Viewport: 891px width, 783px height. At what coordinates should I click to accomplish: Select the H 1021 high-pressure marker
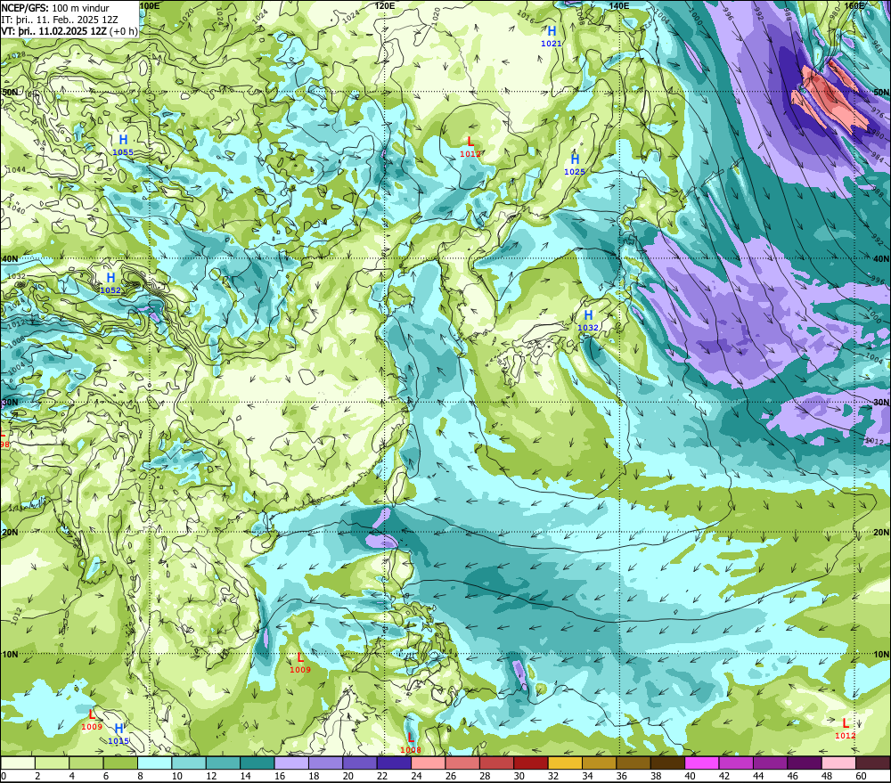[x=552, y=36]
